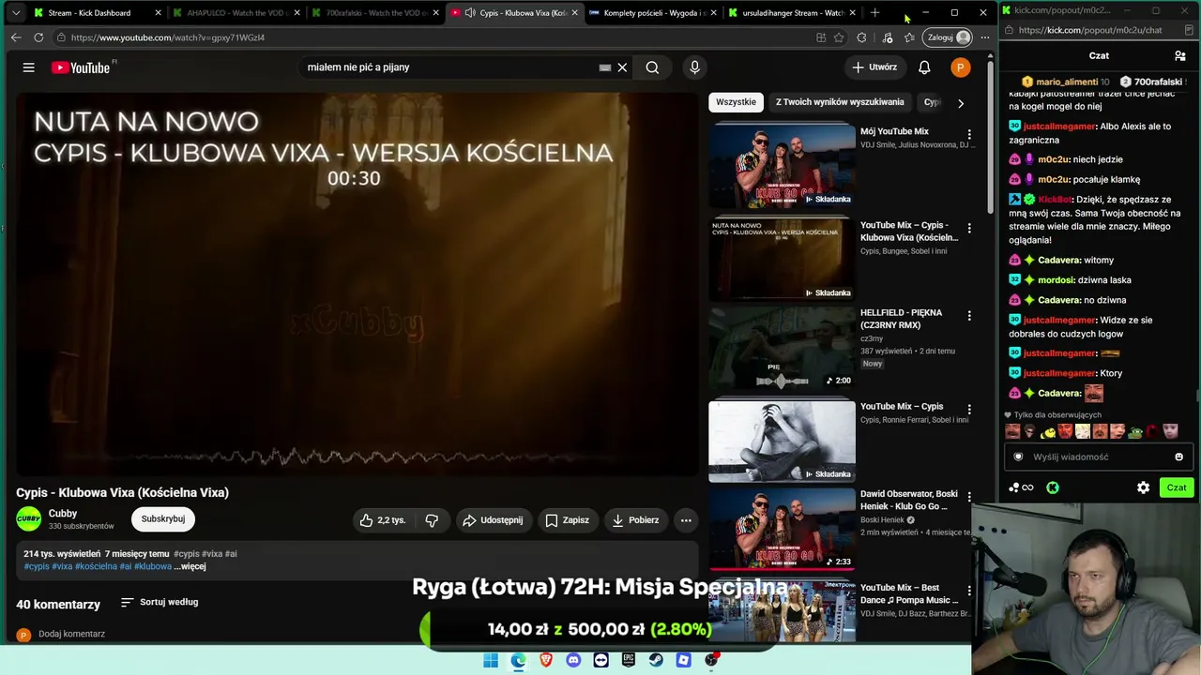Select the Wszystkie filter chip

736,102
